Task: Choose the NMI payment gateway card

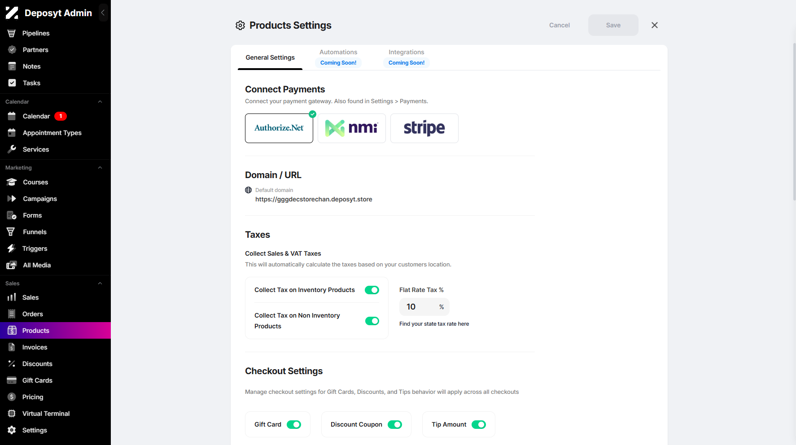Action: click(352, 128)
